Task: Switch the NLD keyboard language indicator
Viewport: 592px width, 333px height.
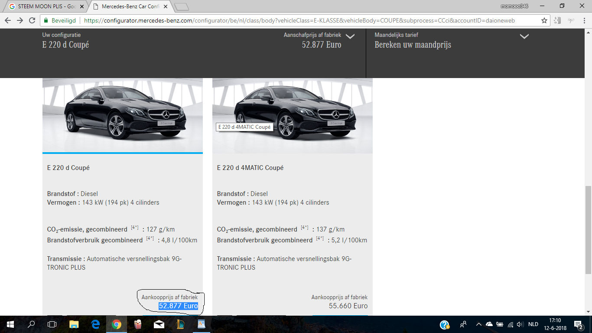Action: 533,324
